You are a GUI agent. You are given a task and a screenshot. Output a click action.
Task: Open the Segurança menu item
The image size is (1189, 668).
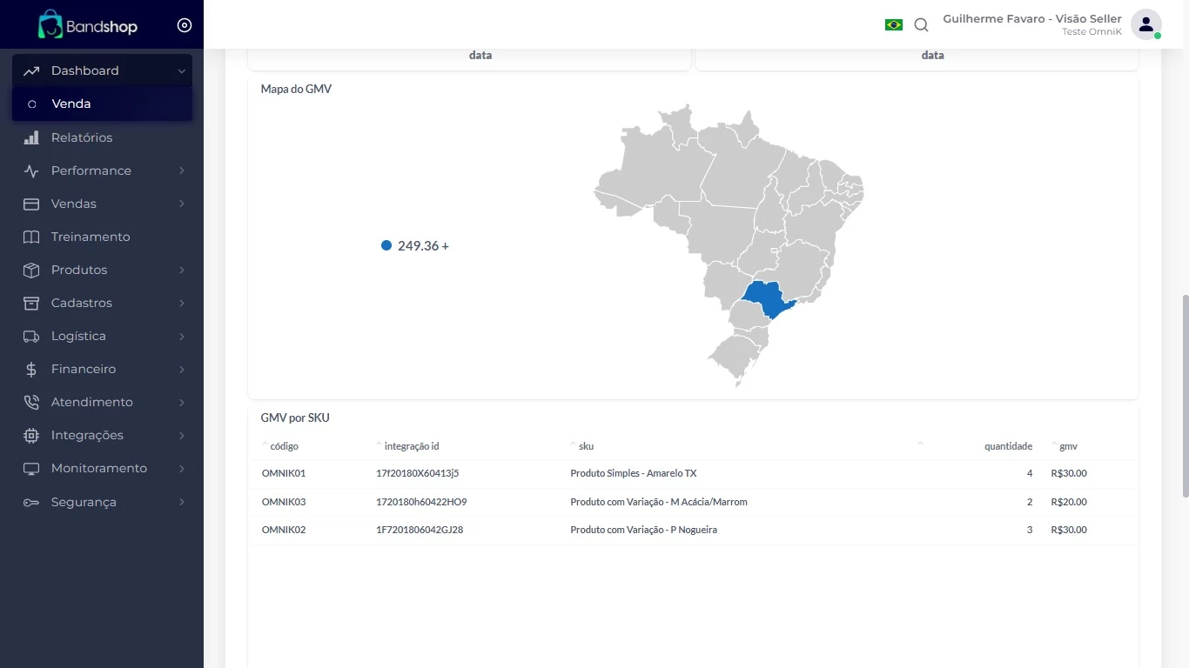pos(84,502)
